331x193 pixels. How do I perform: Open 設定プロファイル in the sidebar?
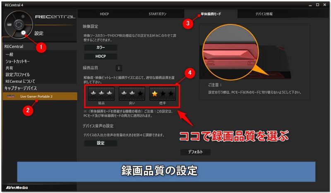point(17,75)
